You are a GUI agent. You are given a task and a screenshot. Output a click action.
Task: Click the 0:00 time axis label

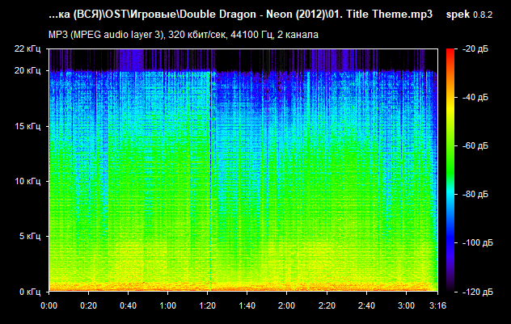pos(49,306)
